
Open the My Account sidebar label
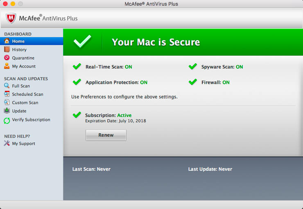pyautogui.click(x=24, y=66)
